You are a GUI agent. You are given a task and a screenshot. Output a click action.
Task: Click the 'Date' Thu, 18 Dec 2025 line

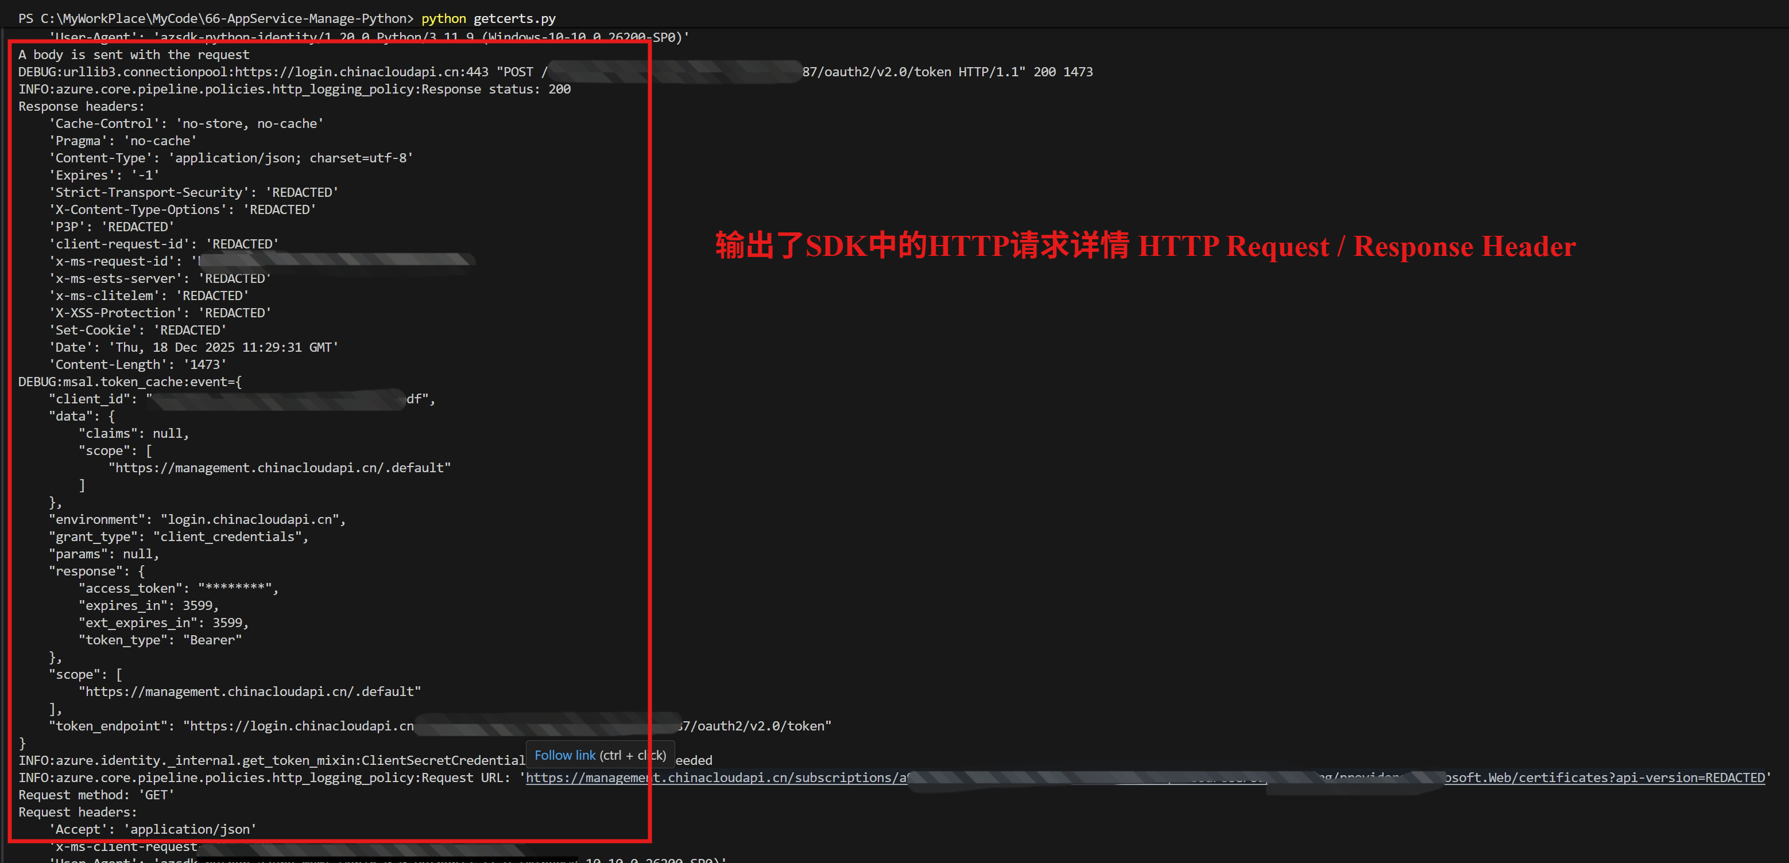coord(193,347)
